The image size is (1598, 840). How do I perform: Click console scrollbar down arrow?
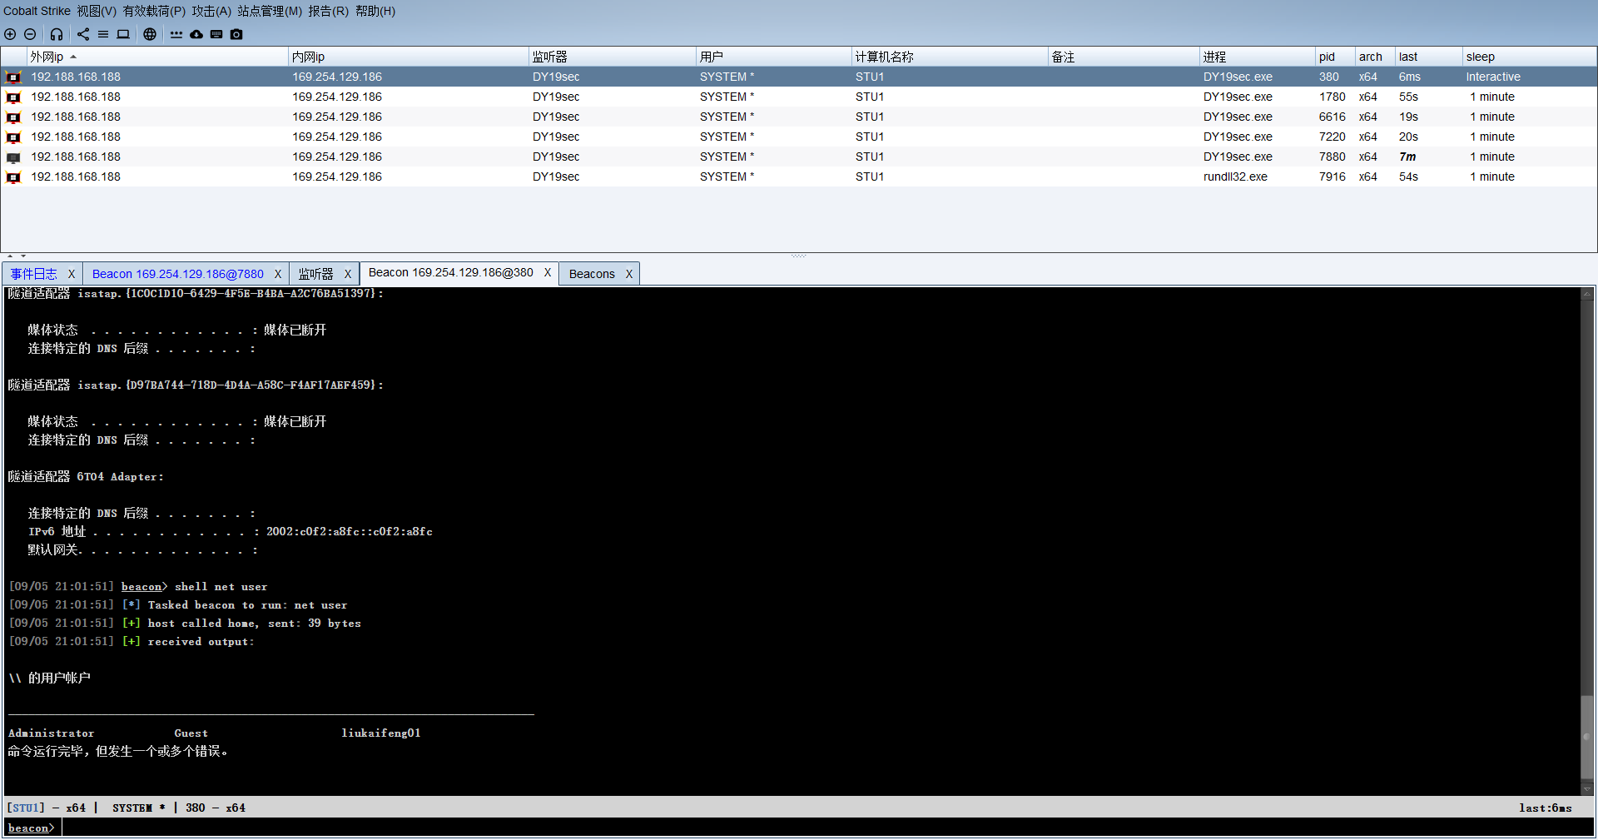coord(1587,788)
